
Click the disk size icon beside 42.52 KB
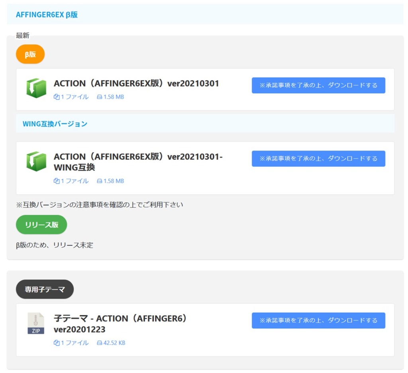click(99, 343)
